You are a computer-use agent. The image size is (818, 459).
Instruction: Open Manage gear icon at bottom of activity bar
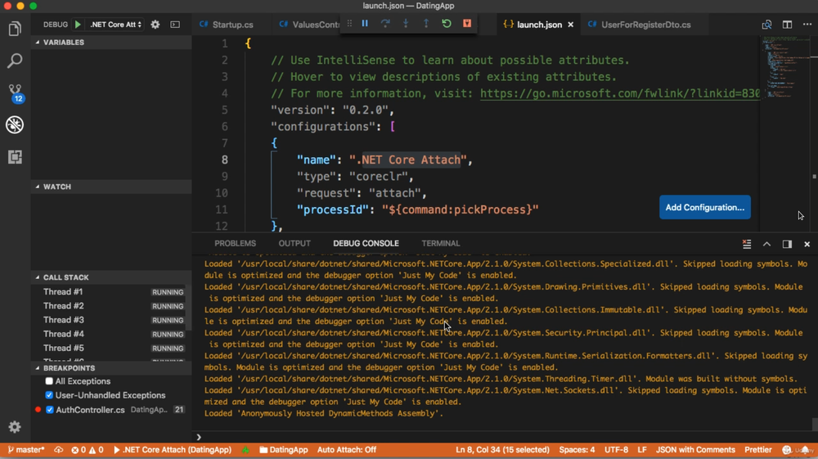click(x=15, y=426)
